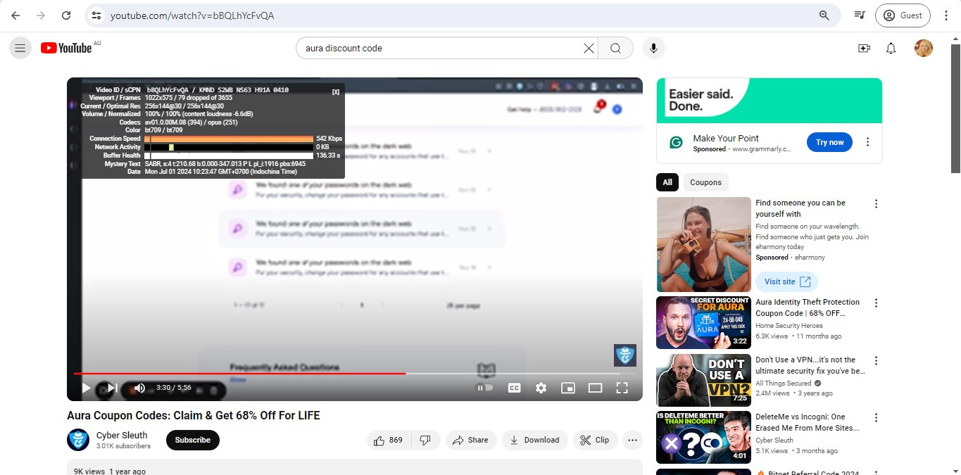The width and height of the screenshot is (961, 475).
Task: Open DeleteMe vs Incogni video thumbnail
Action: coord(703,438)
